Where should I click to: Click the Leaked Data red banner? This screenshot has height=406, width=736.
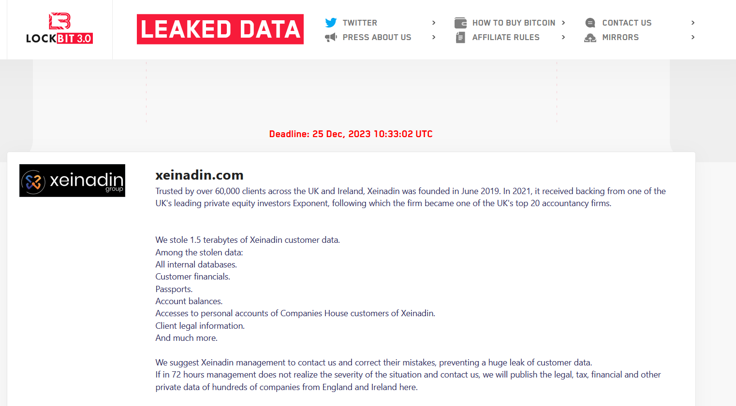click(220, 29)
